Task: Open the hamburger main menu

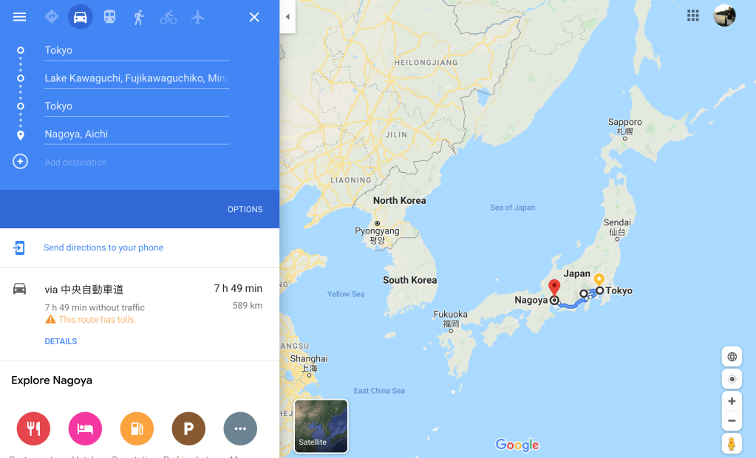Action: pyautogui.click(x=19, y=17)
